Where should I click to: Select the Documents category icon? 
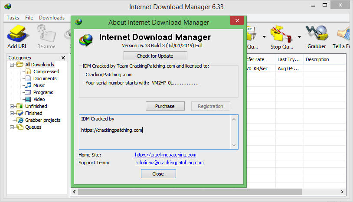28,78
